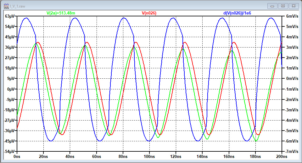Screen dimensions: 302x163
Task: Click the -1mV/s right axis label
Action: click(292, 89)
